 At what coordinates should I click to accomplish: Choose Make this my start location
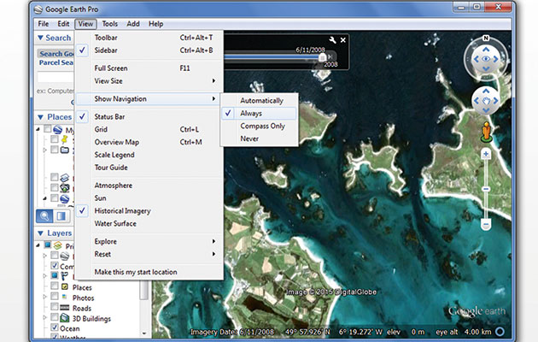[149, 272]
